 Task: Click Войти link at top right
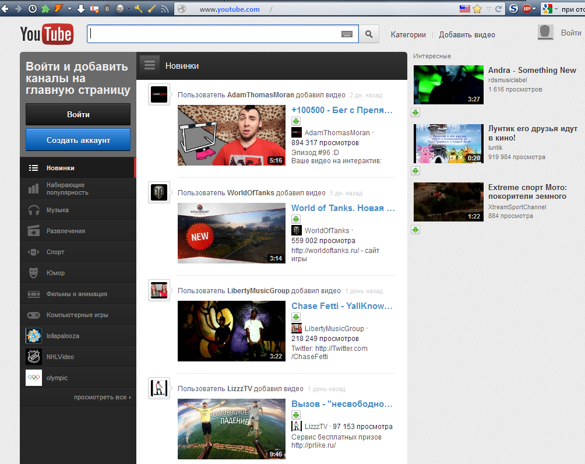point(571,33)
